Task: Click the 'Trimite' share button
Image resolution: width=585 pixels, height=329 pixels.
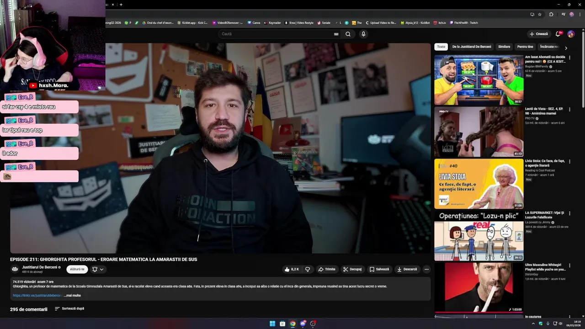Action: pyautogui.click(x=327, y=269)
